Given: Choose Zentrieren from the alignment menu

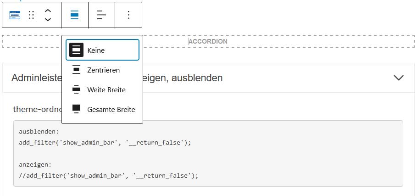Looking at the screenshot, I should pos(102,70).
